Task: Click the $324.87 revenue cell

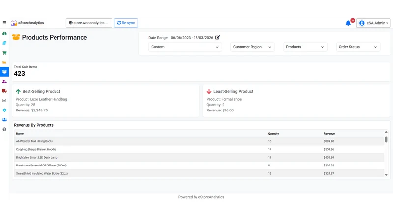Action: click(329, 174)
